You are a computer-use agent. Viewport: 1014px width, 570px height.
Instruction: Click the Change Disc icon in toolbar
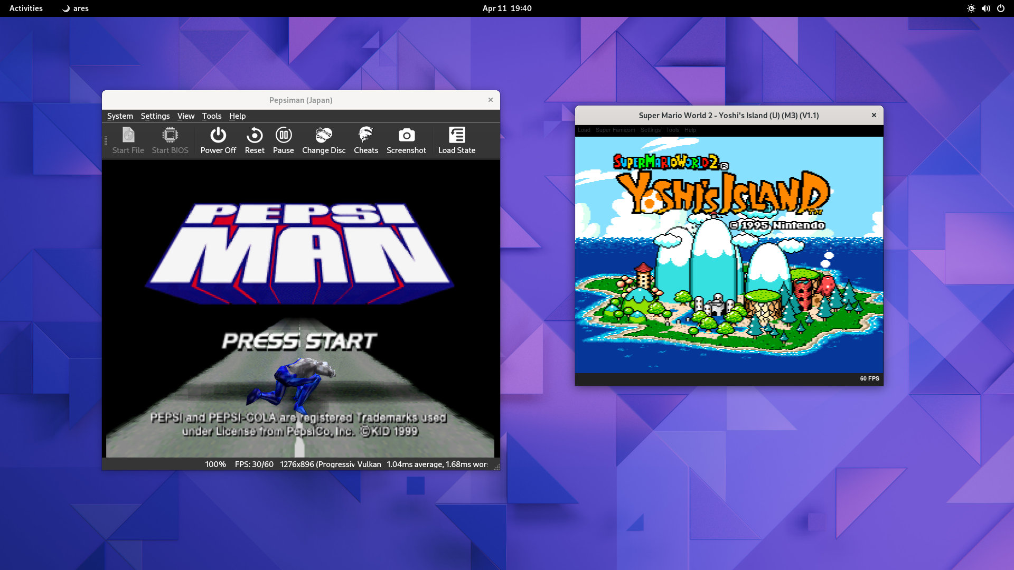click(x=324, y=138)
